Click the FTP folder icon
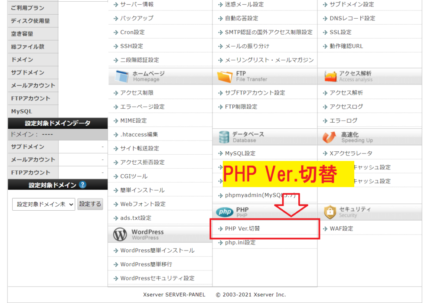Viewport: 444px width, 303px height. pyautogui.click(x=225, y=76)
